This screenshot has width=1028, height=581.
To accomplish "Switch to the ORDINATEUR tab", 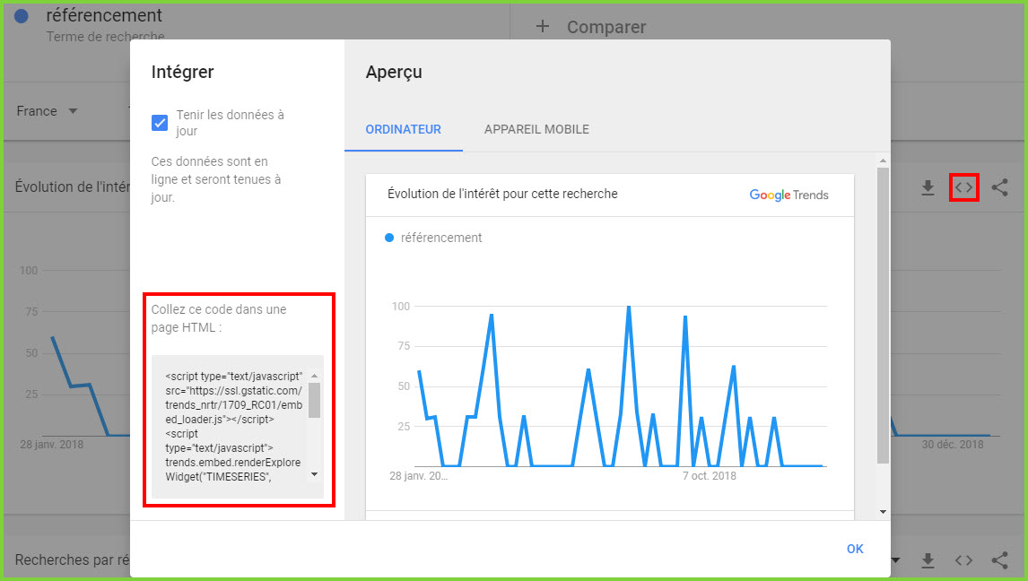I will coord(403,130).
